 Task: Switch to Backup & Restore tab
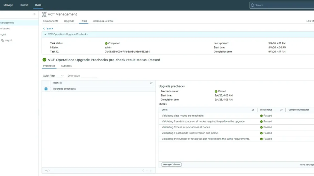(x=103, y=21)
